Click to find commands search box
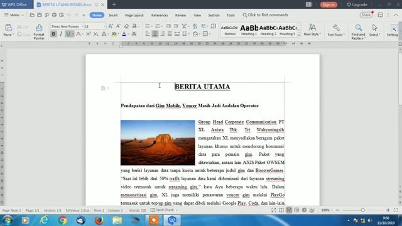This screenshot has height=226, width=402. 265,15
